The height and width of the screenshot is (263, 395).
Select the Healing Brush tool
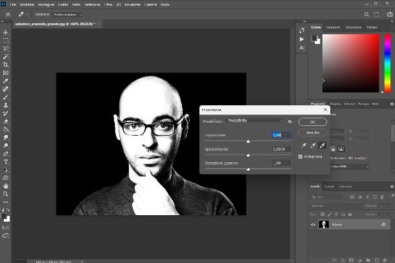(6, 89)
